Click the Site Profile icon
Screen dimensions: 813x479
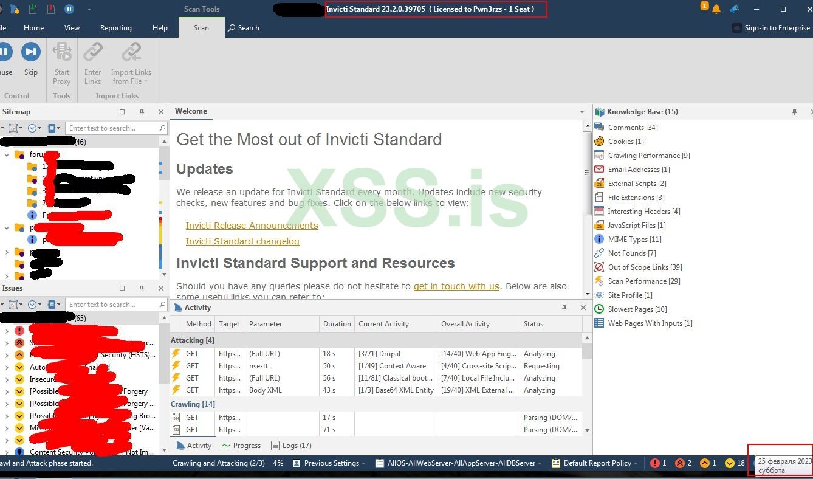600,295
